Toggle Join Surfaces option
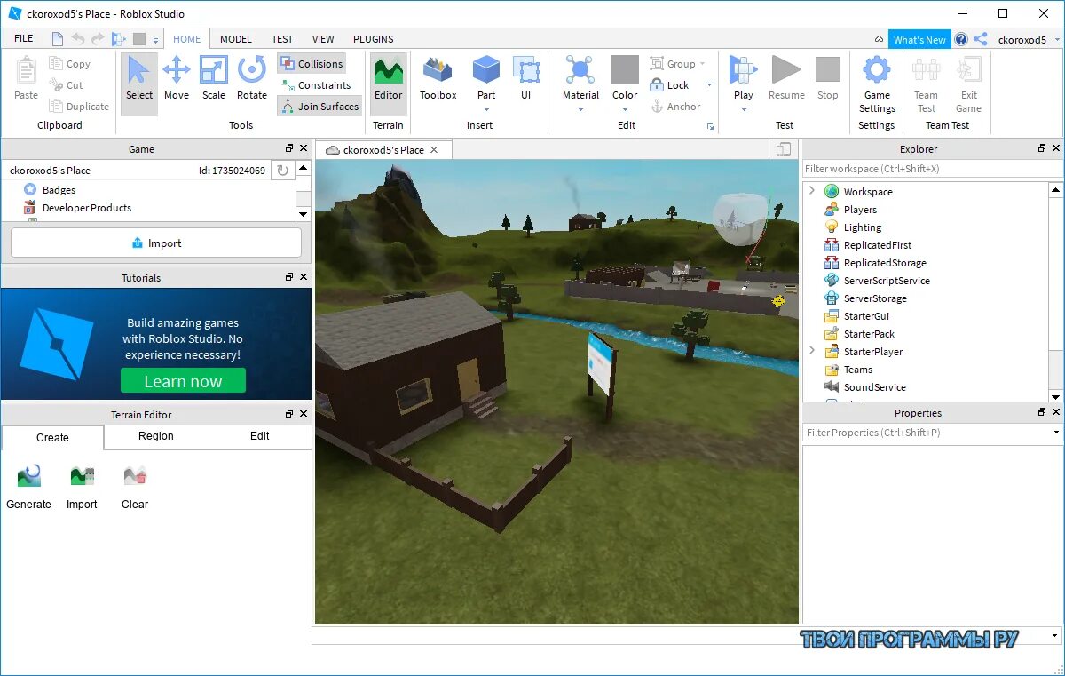 pos(319,107)
